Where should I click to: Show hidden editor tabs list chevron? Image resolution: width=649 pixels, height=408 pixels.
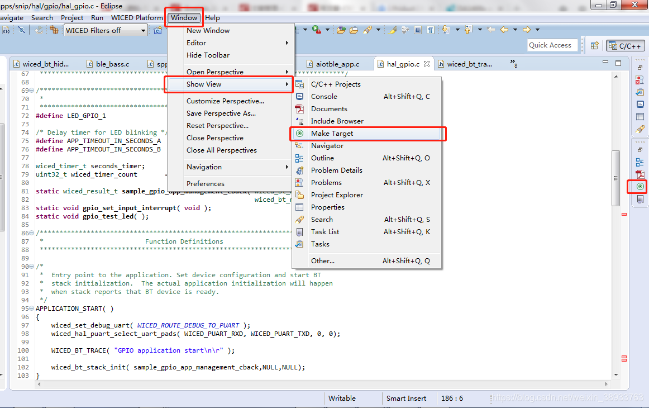pos(514,63)
